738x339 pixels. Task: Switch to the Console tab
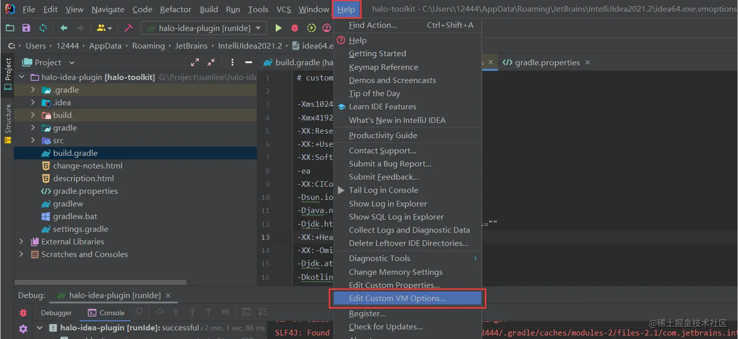[106, 313]
